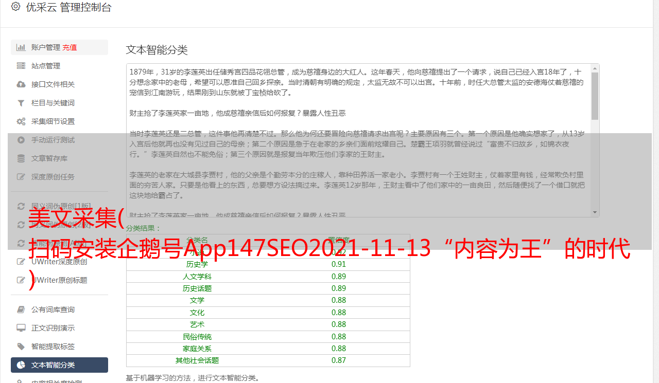Click the 文本智能分类 page heading

point(157,50)
